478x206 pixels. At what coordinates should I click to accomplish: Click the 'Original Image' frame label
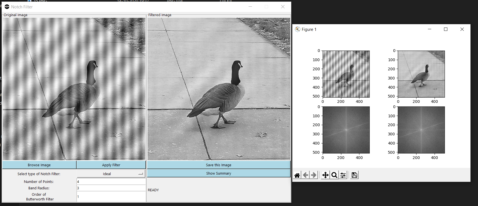click(16, 15)
